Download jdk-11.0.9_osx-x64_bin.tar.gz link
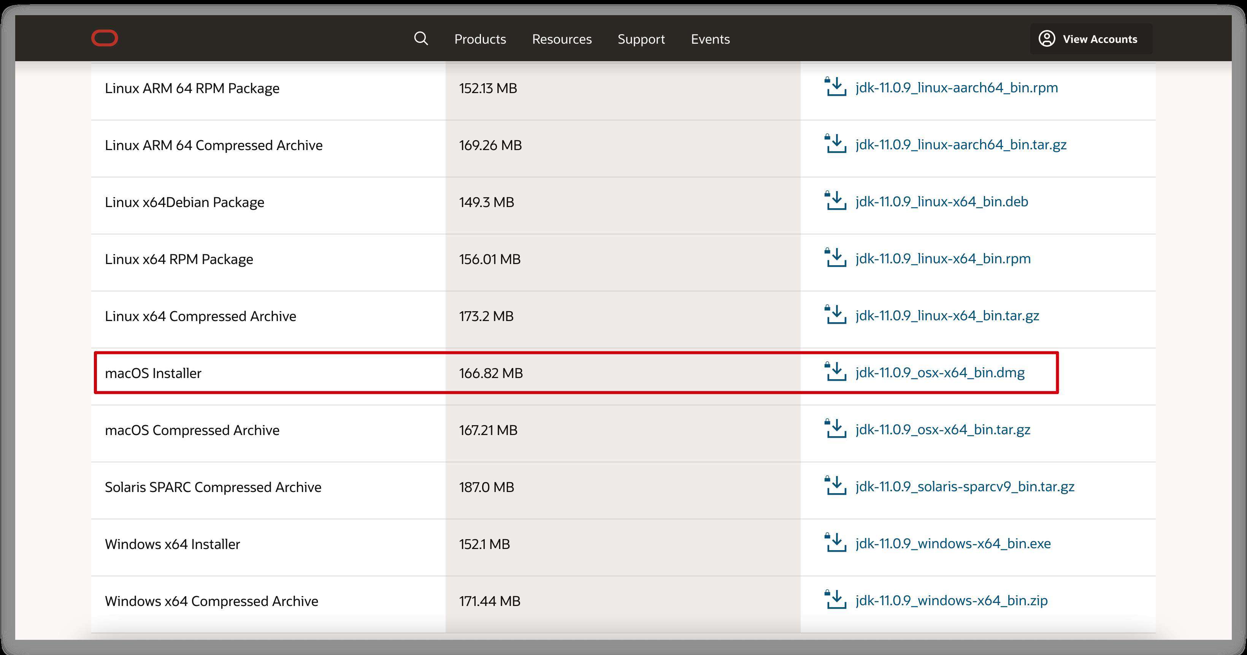 942,430
